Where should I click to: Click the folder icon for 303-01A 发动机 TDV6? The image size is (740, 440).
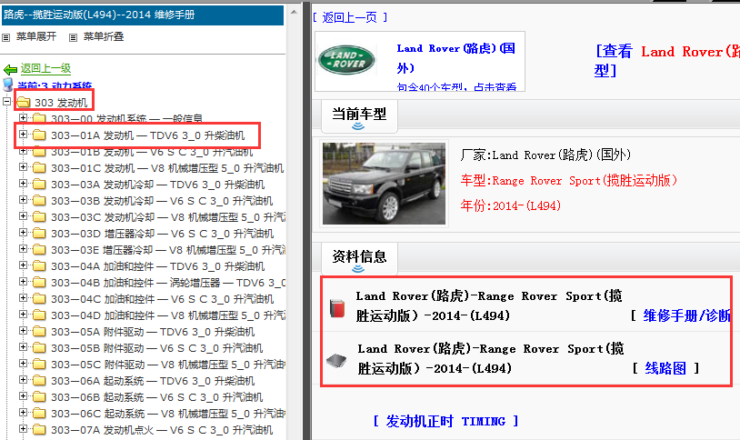click(39, 135)
